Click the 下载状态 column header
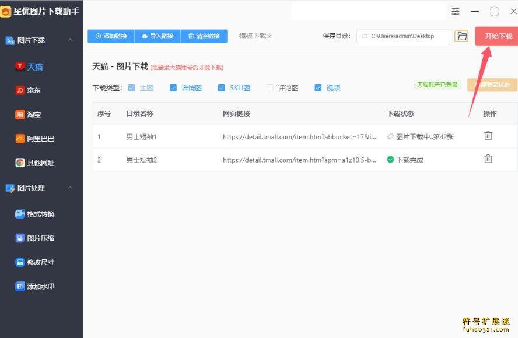518x338 pixels. click(400, 114)
